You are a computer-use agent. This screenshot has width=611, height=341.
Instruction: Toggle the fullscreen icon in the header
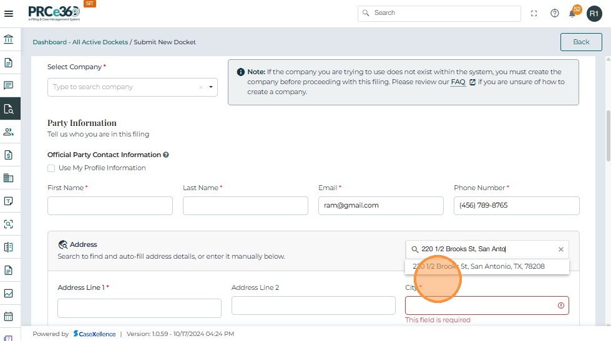tap(534, 13)
